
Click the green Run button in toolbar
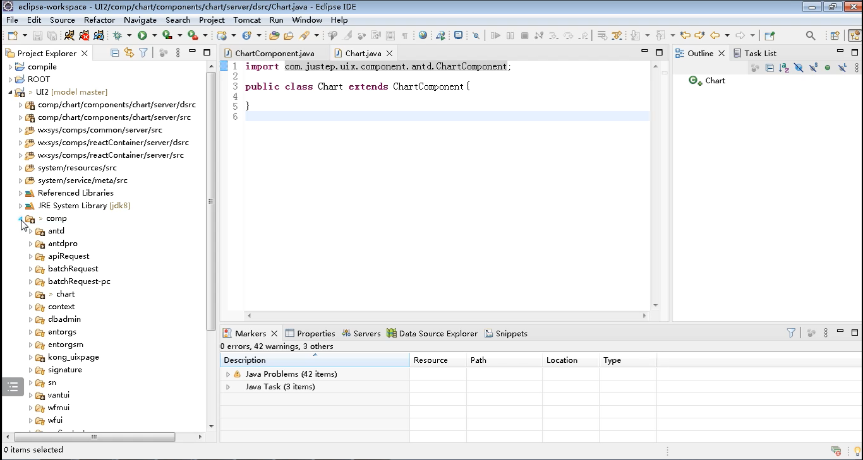click(142, 36)
